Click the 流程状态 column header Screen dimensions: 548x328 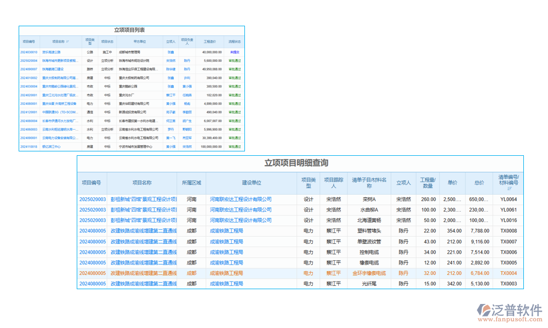(235, 41)
